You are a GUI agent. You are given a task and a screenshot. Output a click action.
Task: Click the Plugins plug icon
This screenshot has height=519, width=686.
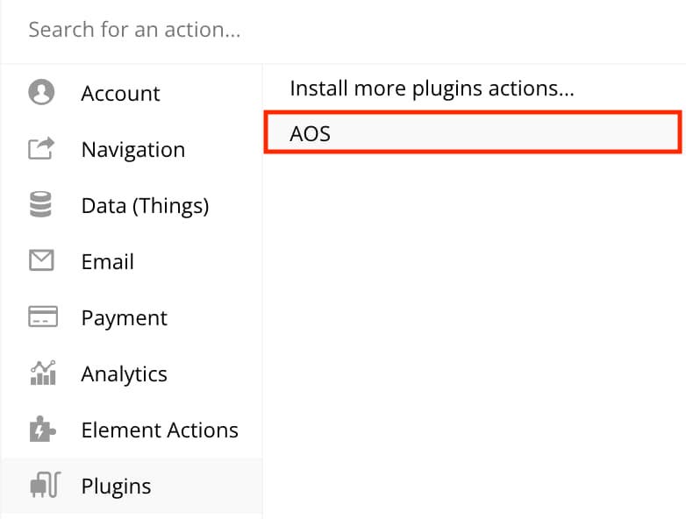[x=45, y=485]
